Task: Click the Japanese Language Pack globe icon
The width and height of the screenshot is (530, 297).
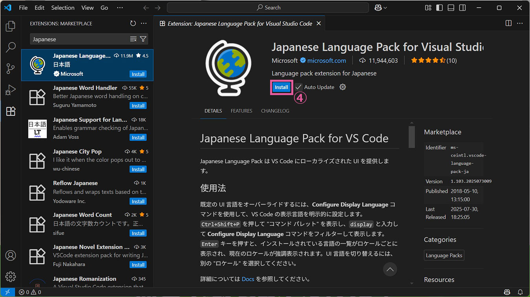Action: click(x=228, y=68)
